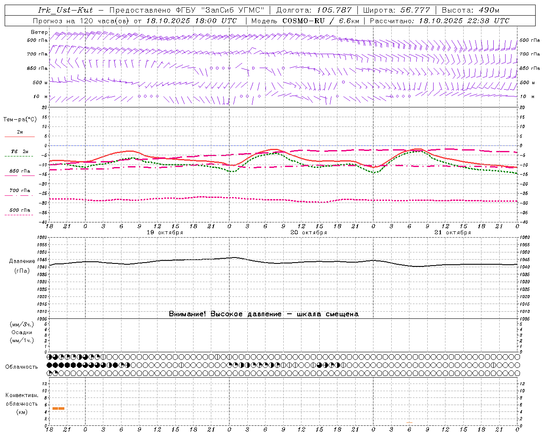Click the computed time 18.10.2025 22:38 UTC
The width and height of the screenshot is (542, 433).
click(464, 21)
